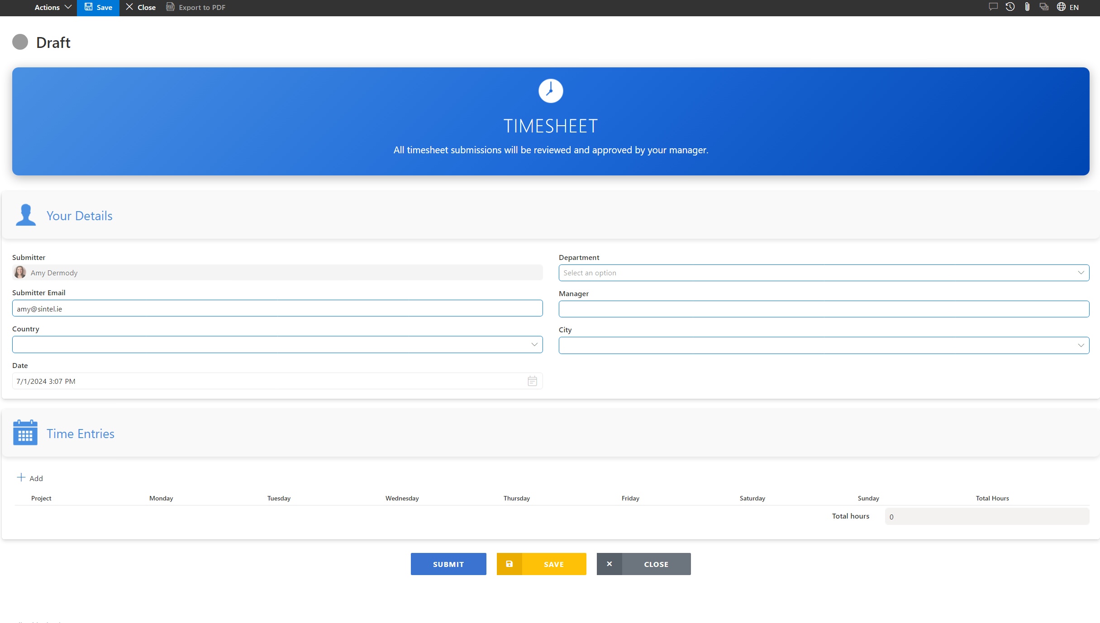Change language via the globe icon

click(x=1061, y=7)
